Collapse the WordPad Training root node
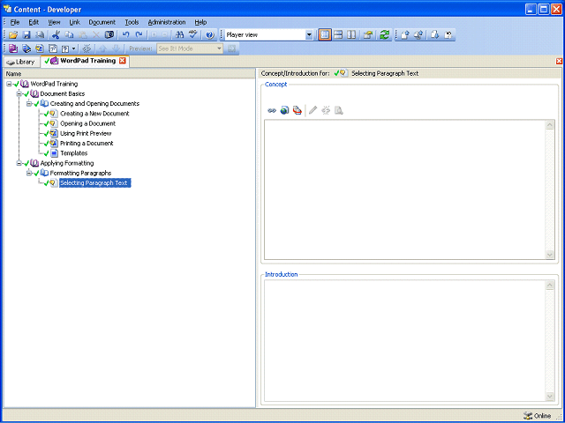565x423 pixels. (9, 85)
